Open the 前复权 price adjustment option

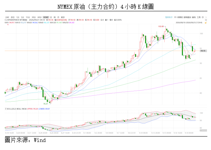(180, 17)
